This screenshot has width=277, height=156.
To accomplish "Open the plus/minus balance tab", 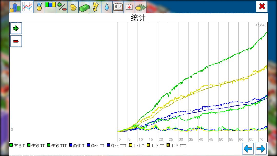I will 62,7.
